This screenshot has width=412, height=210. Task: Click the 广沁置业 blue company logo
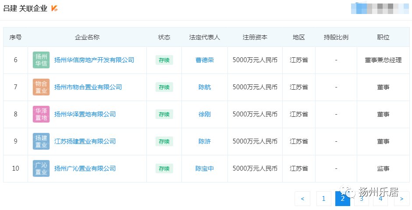pyautogui.click(x=41, y=168)
